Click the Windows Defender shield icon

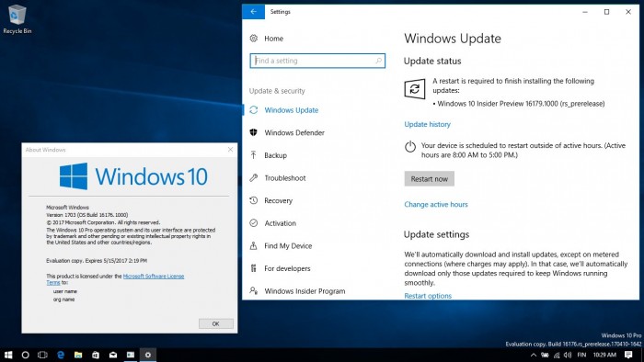pos(254,132)
